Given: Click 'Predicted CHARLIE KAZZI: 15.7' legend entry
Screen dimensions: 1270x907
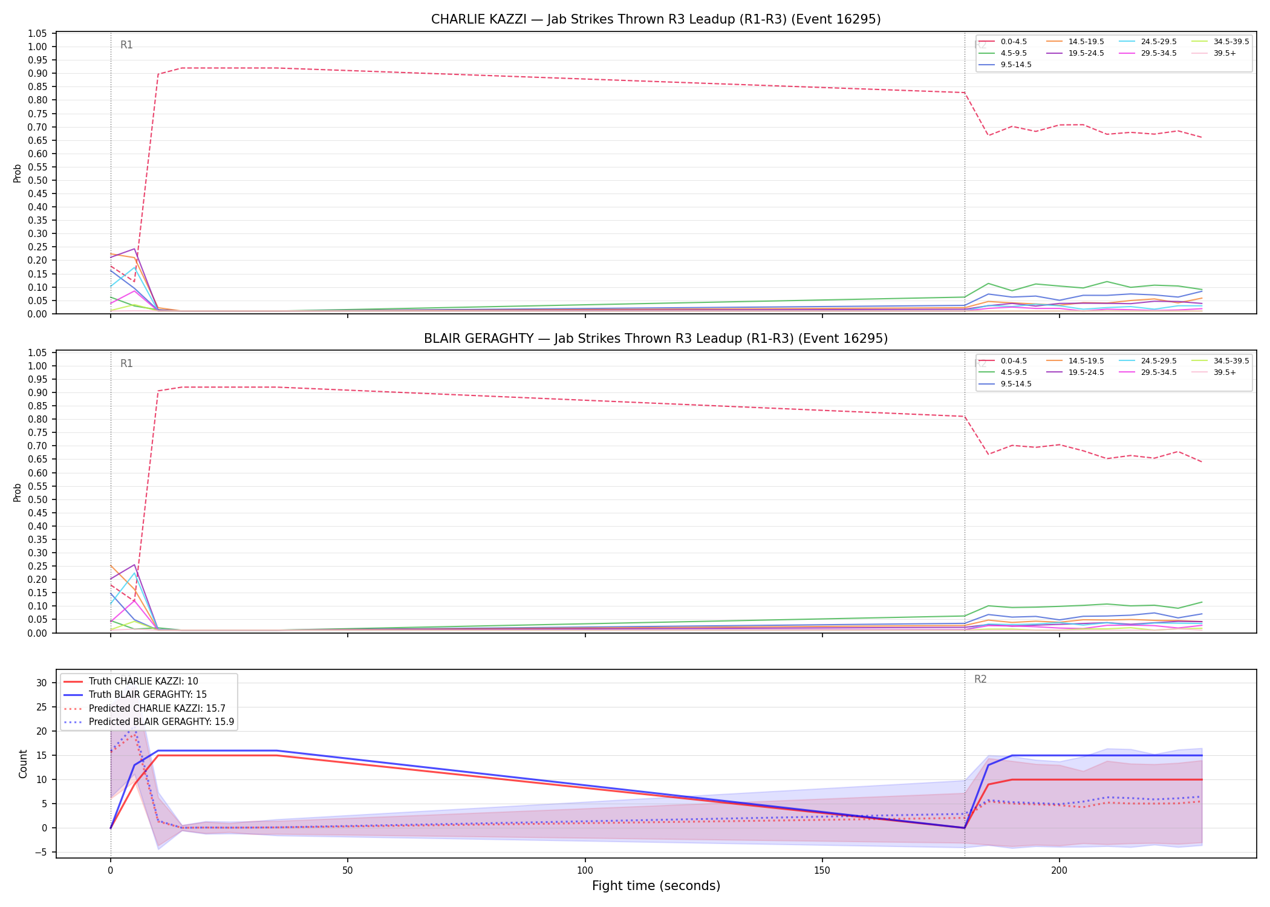Looking at the screenshot, I should coord(145,709).
